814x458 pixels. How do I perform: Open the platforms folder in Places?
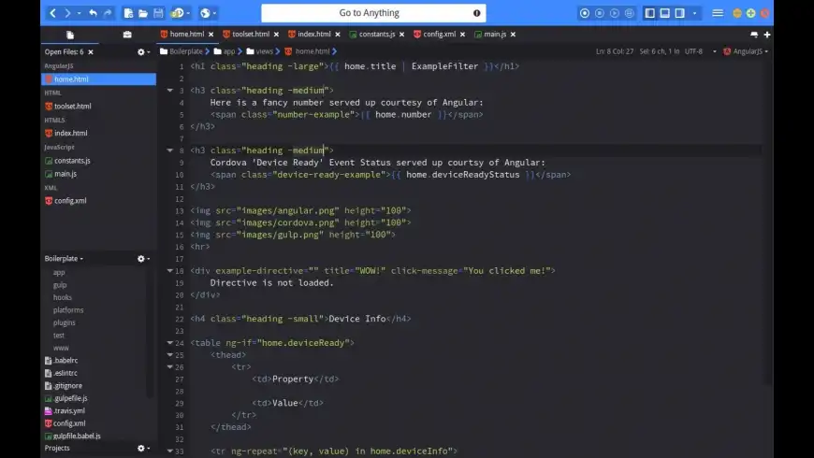[68, 310]
